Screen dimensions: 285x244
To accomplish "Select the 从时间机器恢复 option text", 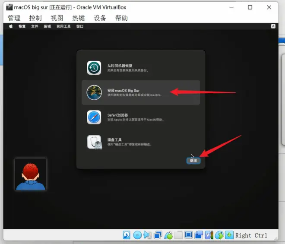I will point(120,66).
